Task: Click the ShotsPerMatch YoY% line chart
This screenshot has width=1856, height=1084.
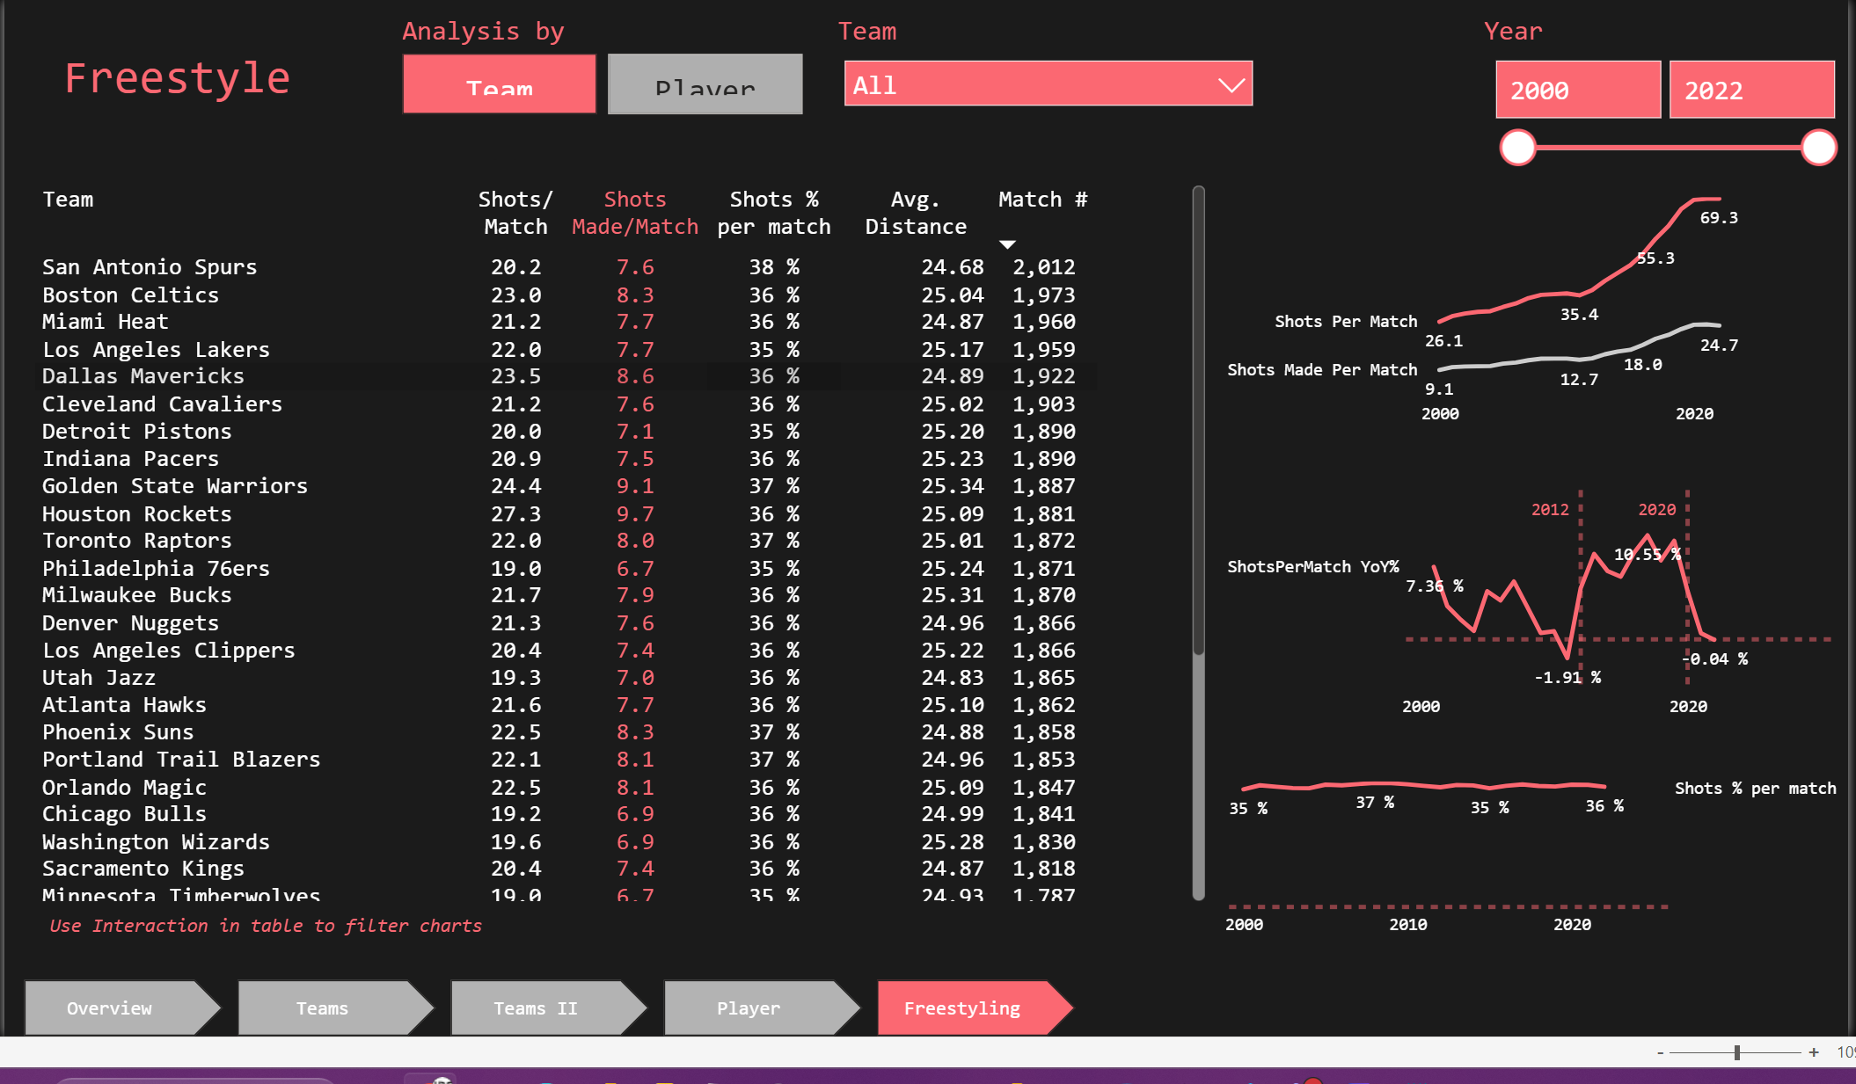Action: click(x=1575, y=595)
